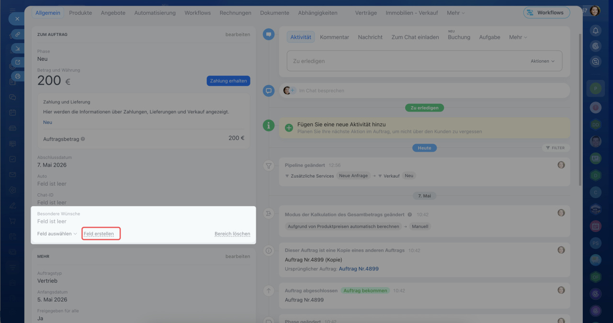613x323 pixels.
Task: Click the Besondere Wünsche empty field
Action: (52, 222)
